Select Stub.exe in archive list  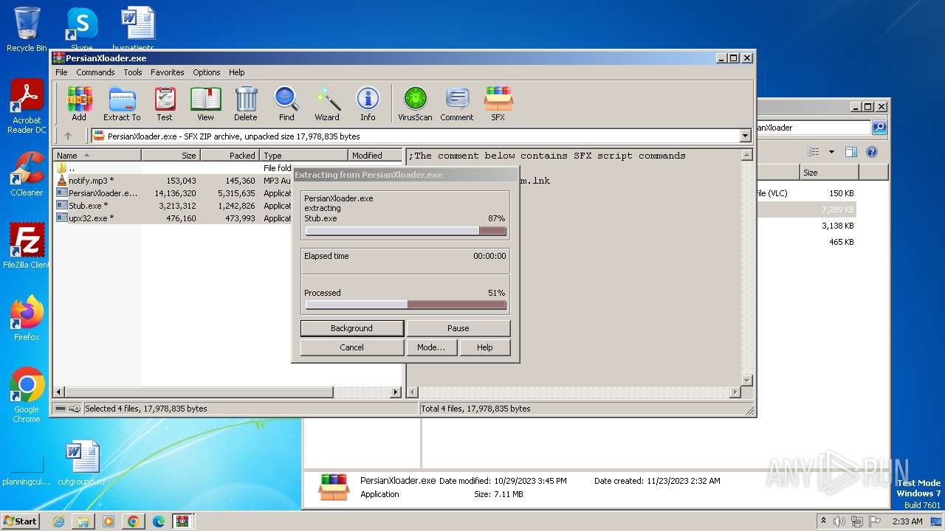[x=88, y=206]
